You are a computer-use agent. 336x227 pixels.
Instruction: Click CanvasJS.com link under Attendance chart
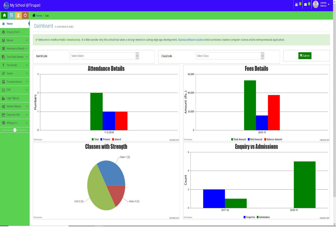point(174,140)
